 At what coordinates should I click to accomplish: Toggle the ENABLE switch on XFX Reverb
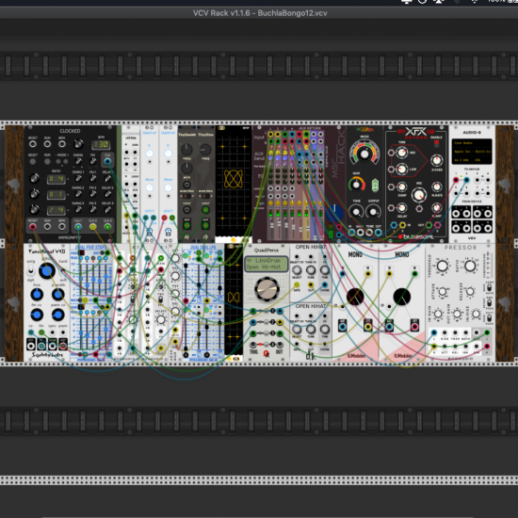point(436,143)
